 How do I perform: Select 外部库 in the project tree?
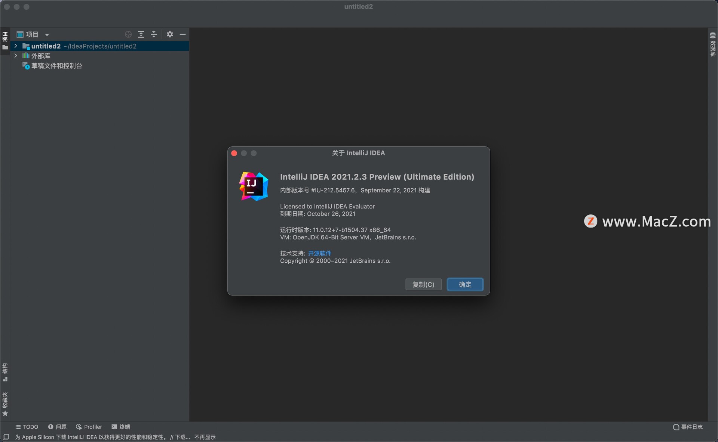[41, 56]
